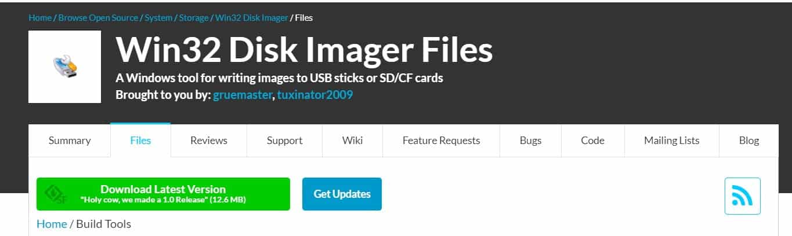The height and width of the screenshot is (236, 792).
Task: Download the latest version
Action: [x=163, y=194]
